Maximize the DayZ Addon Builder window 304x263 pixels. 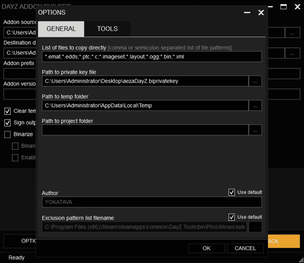click(283, 7)
